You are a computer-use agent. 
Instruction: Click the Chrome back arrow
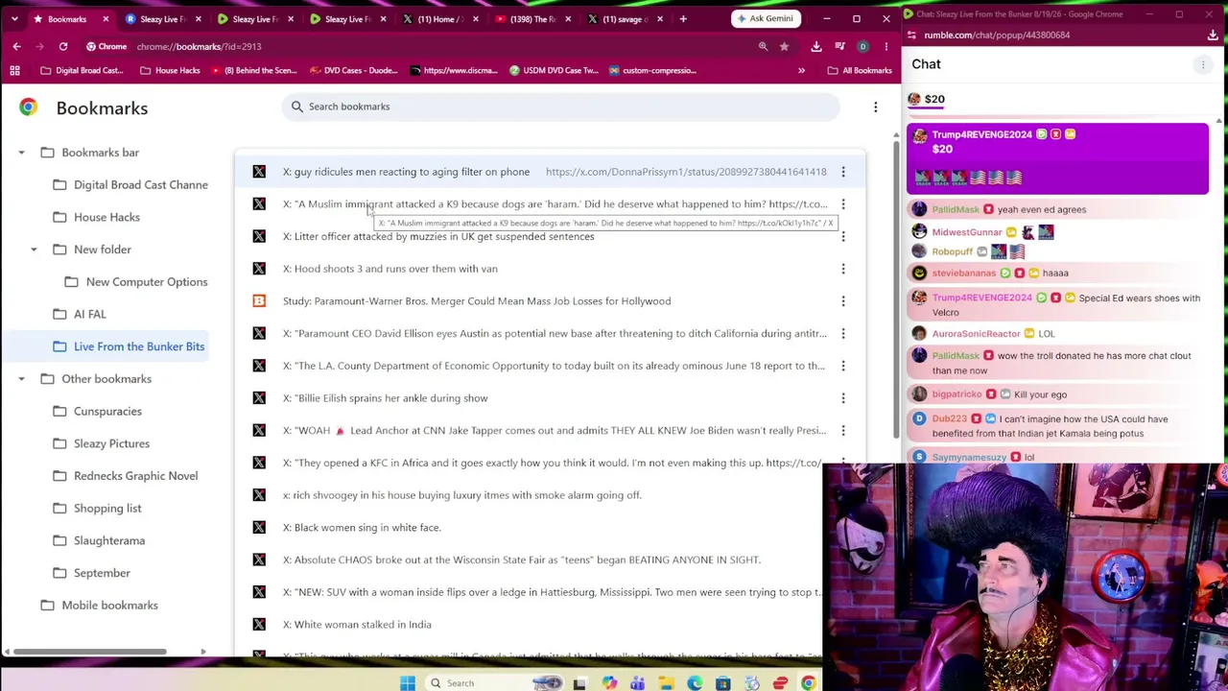pos(16,46)
